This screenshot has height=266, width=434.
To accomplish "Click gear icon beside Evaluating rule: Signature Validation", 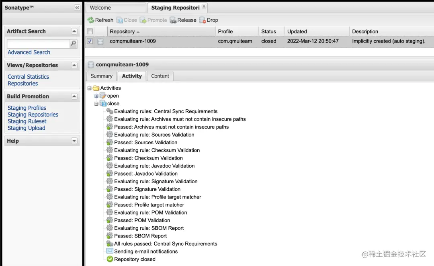I will tap(110, 181).
